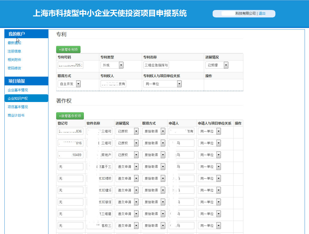
Task: Open 最新通知 in the sidebar
Action: coord(14,43)
